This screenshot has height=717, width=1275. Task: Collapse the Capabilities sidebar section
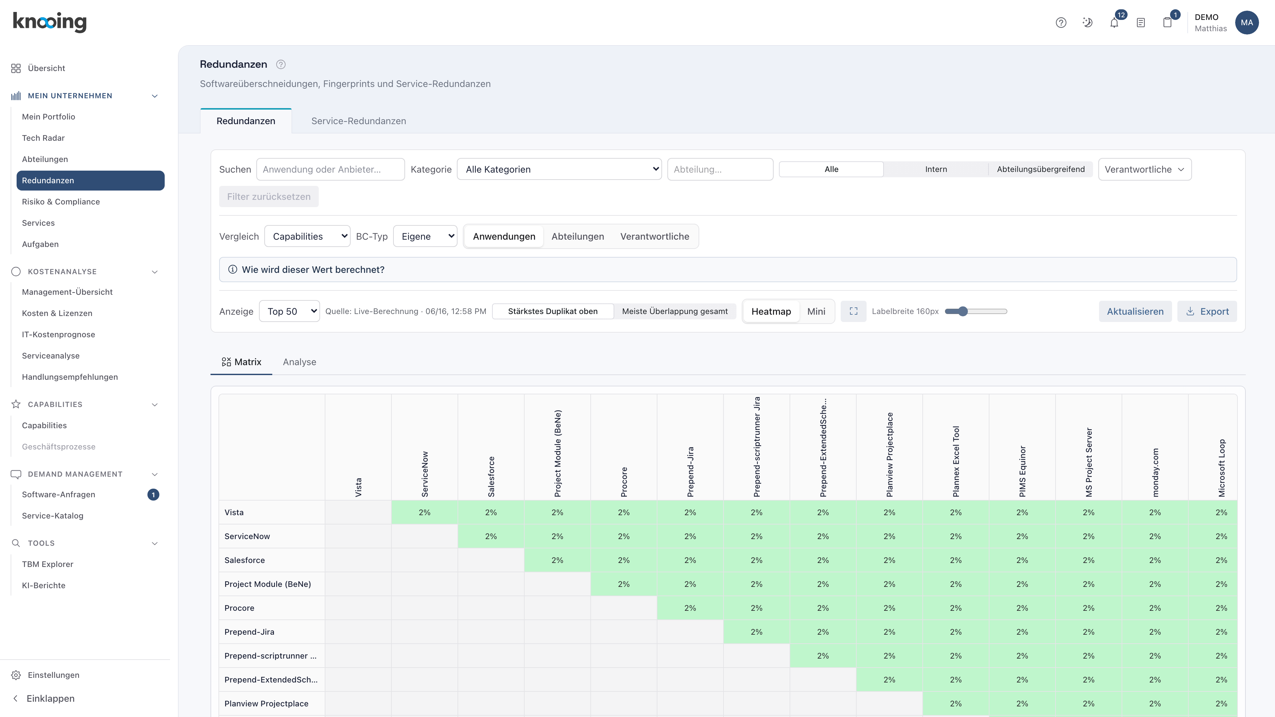(x=154, y=404)
